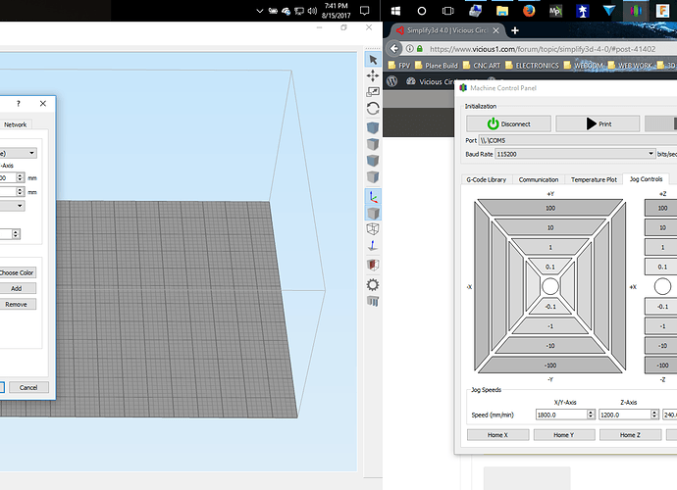
Task: Switch to the Communication tab
Action: [539, 179]
